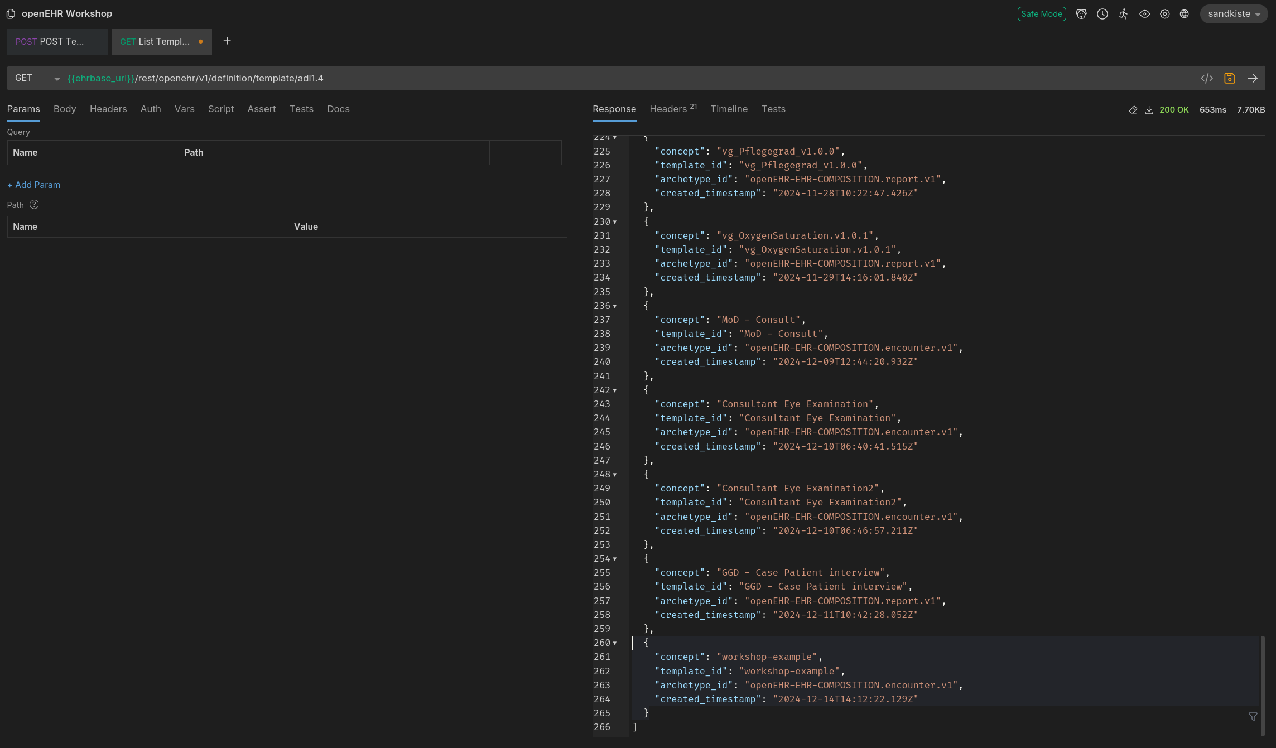Clear response with the eraser icon

pyautogui.click(x=1133, y=110)
